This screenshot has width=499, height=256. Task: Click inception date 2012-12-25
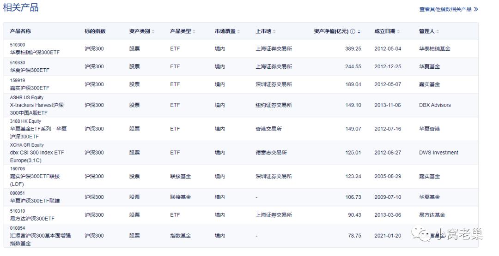click(388, 67)
